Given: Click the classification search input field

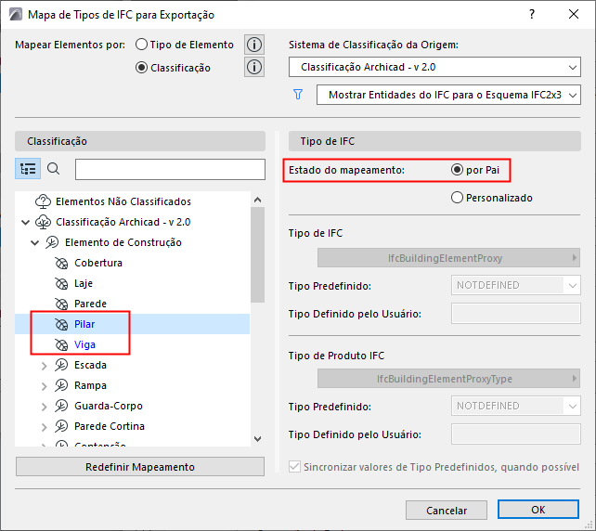Looking at the screenshot, I should pyautogui.click(x=170, y=169).
